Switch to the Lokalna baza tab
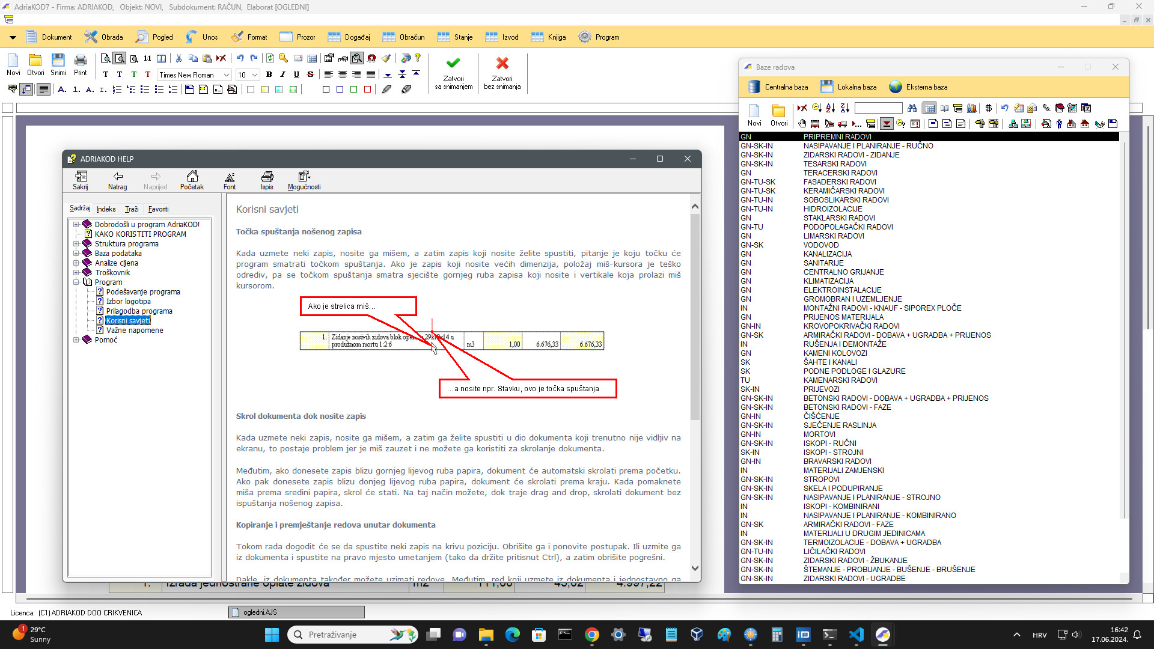The width and height of the screenshot is (1154, 649). pyautogui.click(x=848, y=87)
